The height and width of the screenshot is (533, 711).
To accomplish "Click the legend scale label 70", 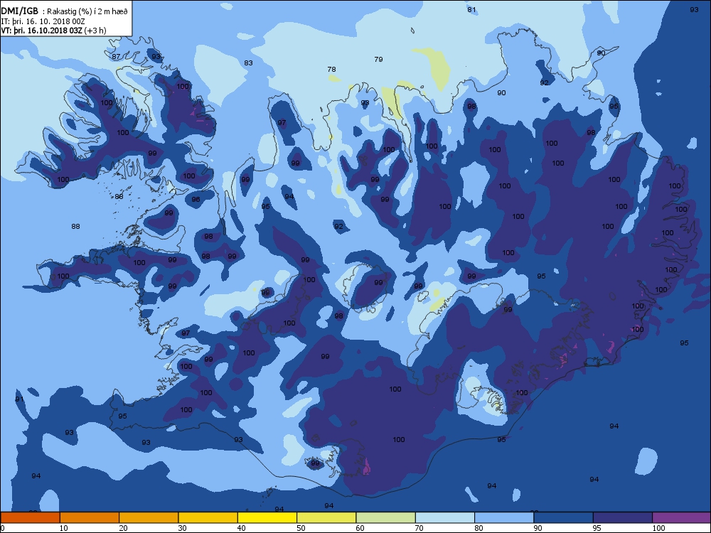I will pyautogui.click(x=419, y=527).
